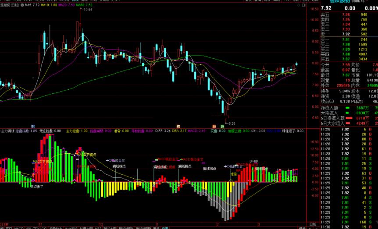Select the magenta MACD: 2.15 value
The height and width of the screenshot is (229, 378).
pos(196,131)
